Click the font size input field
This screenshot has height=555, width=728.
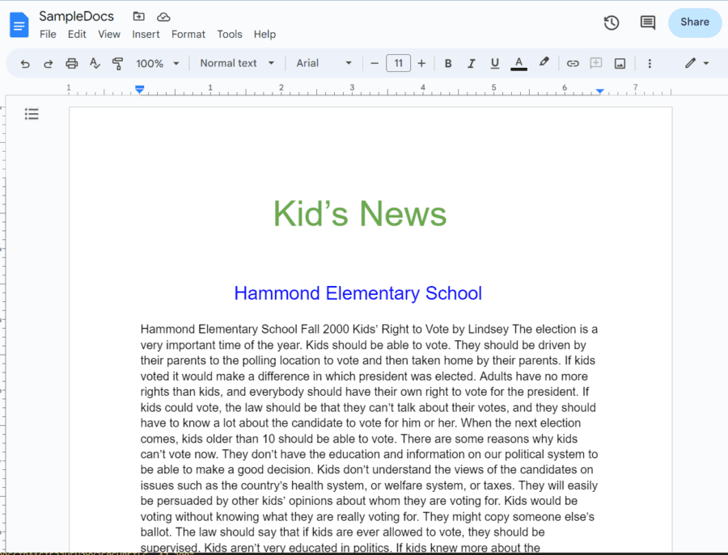click(x=398, y=63)
